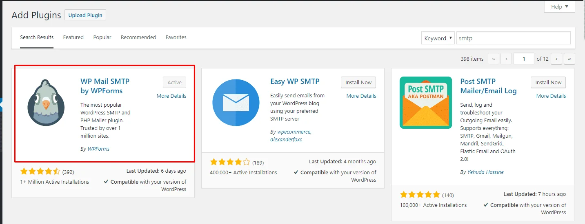Open the WPForms author link
This screenshot has width=585, height=224.
[x=98, y=149]
